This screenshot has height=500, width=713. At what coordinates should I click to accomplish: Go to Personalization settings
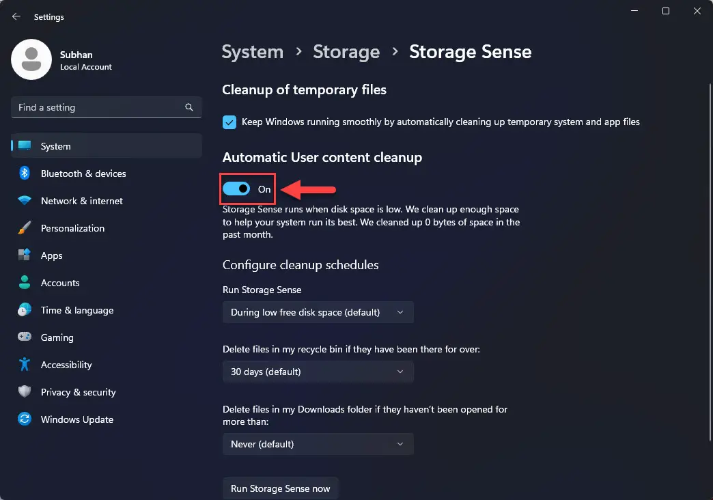pyautogui.click(x=107, y=228)
